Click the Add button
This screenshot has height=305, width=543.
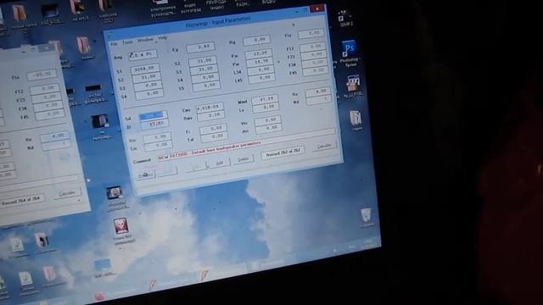[219, 164]
